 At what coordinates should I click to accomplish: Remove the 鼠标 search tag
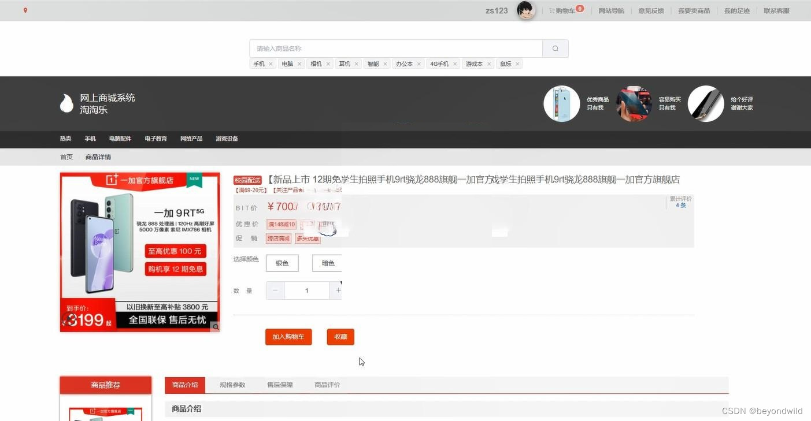pyautogui.click(x=517, y=64)
